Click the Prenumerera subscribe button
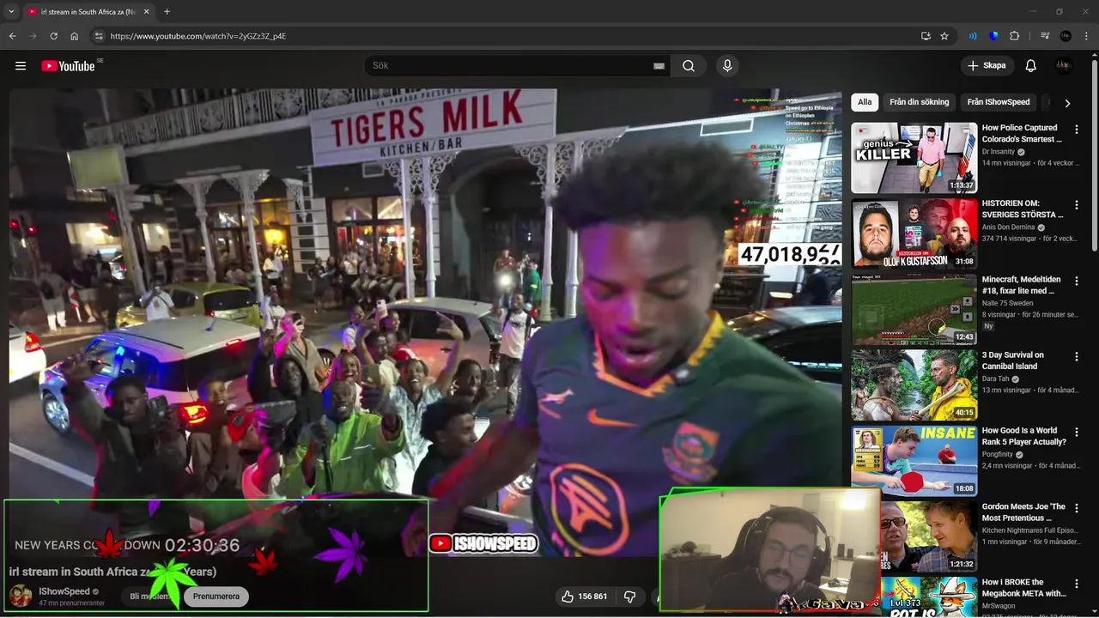Viewport: 1099px width, 618px height. pyautogui.click(x=216, y=597)
